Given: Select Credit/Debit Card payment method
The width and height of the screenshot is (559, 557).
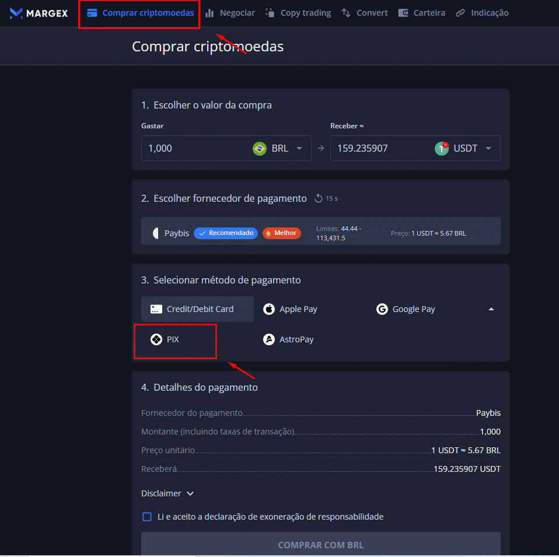Looking at the screenshot, I should (197, 309).
